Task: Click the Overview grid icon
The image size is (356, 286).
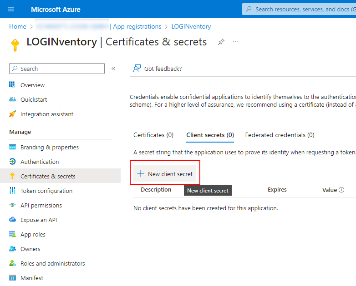Action: point(12,85)
